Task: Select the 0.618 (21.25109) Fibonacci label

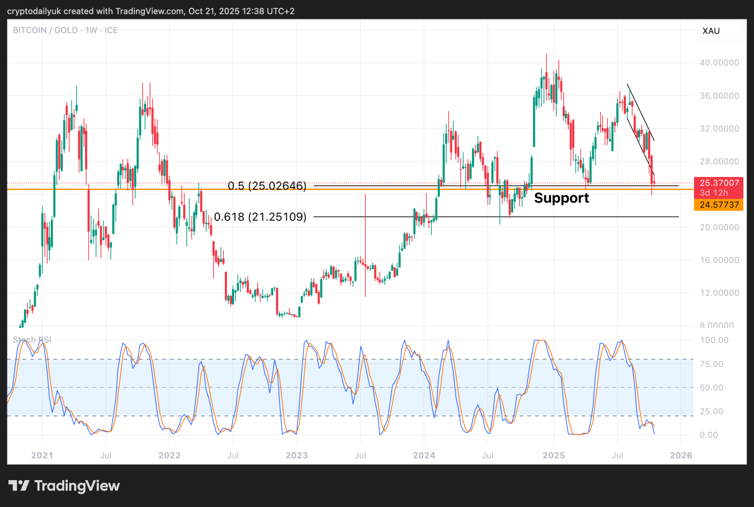Action: (x=260, y=217)
